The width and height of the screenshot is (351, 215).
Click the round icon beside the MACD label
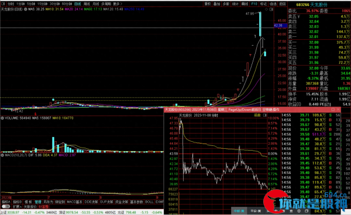click(3, 155)
